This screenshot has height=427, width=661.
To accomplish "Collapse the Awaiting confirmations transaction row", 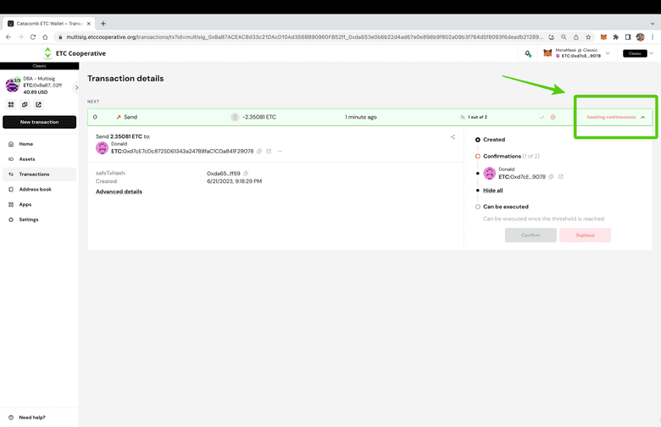I will click(x=642, y=117).
